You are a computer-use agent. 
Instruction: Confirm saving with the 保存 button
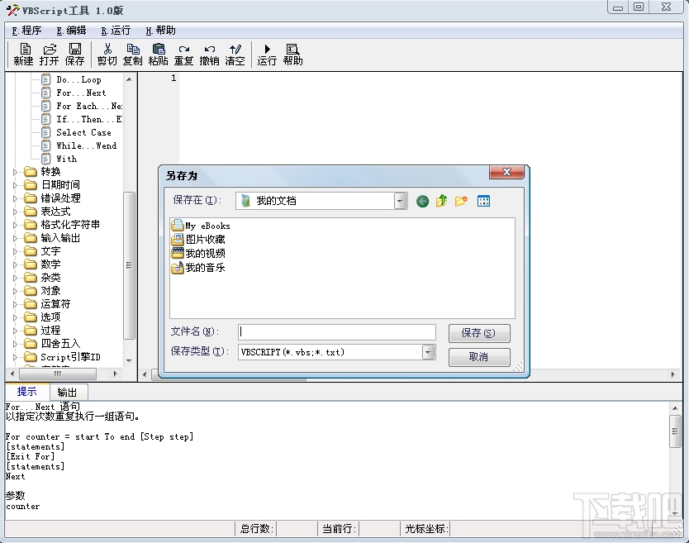(x=479, y=333)
